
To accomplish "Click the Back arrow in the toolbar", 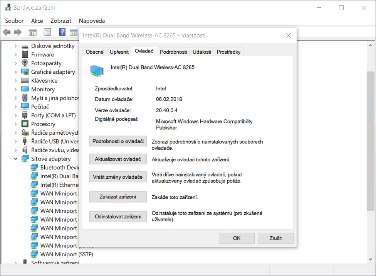I will [7, 32].
